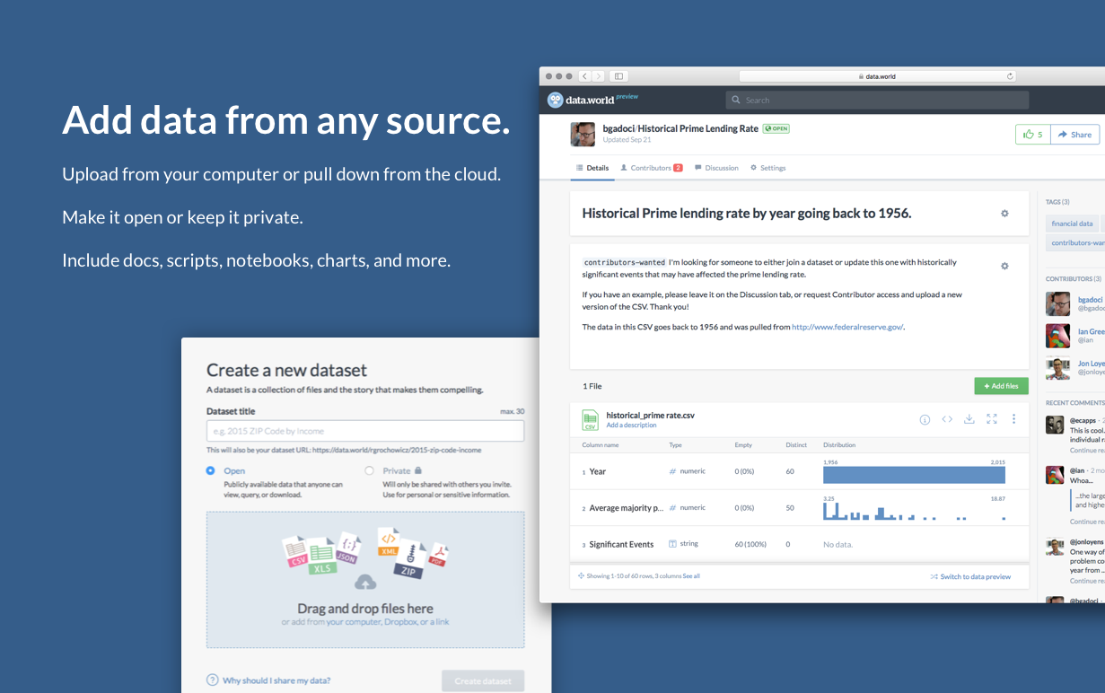Click the green OPEN badge
Image resolution: width=1105 pixels, height=693 pixels.
(x=776, y=128)
